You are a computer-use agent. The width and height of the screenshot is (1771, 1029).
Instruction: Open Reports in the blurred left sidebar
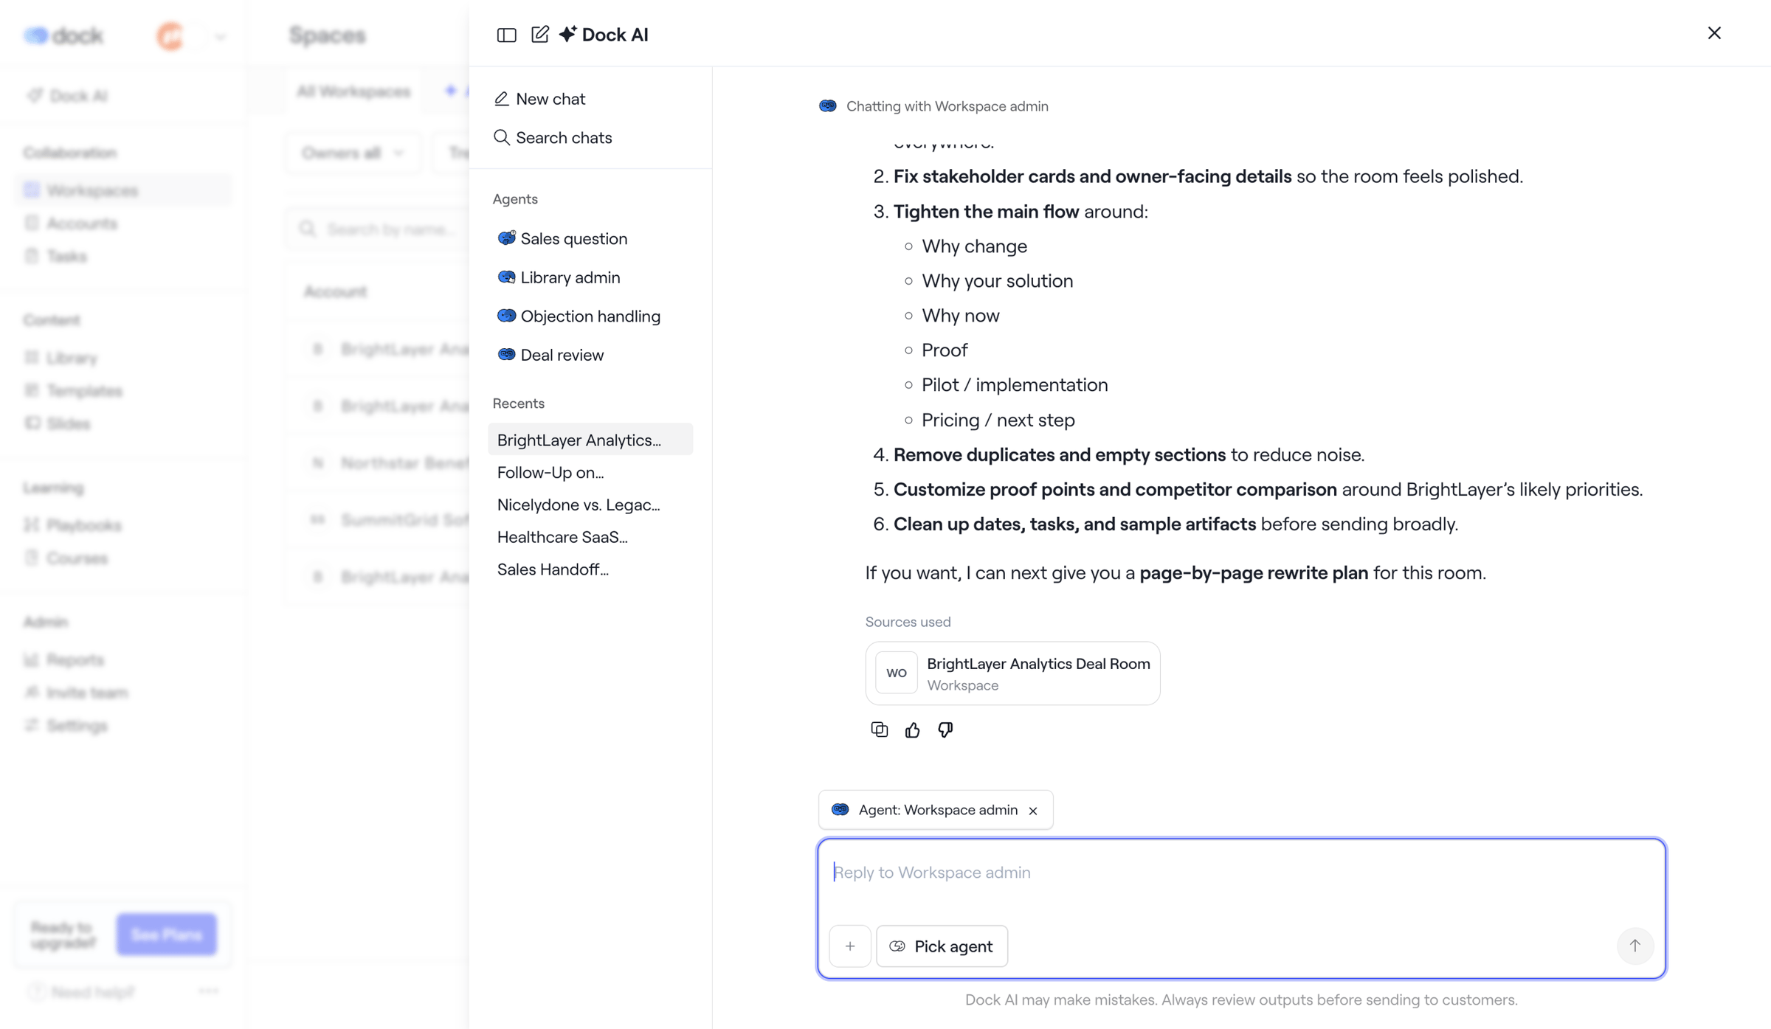tap(75, 660)
